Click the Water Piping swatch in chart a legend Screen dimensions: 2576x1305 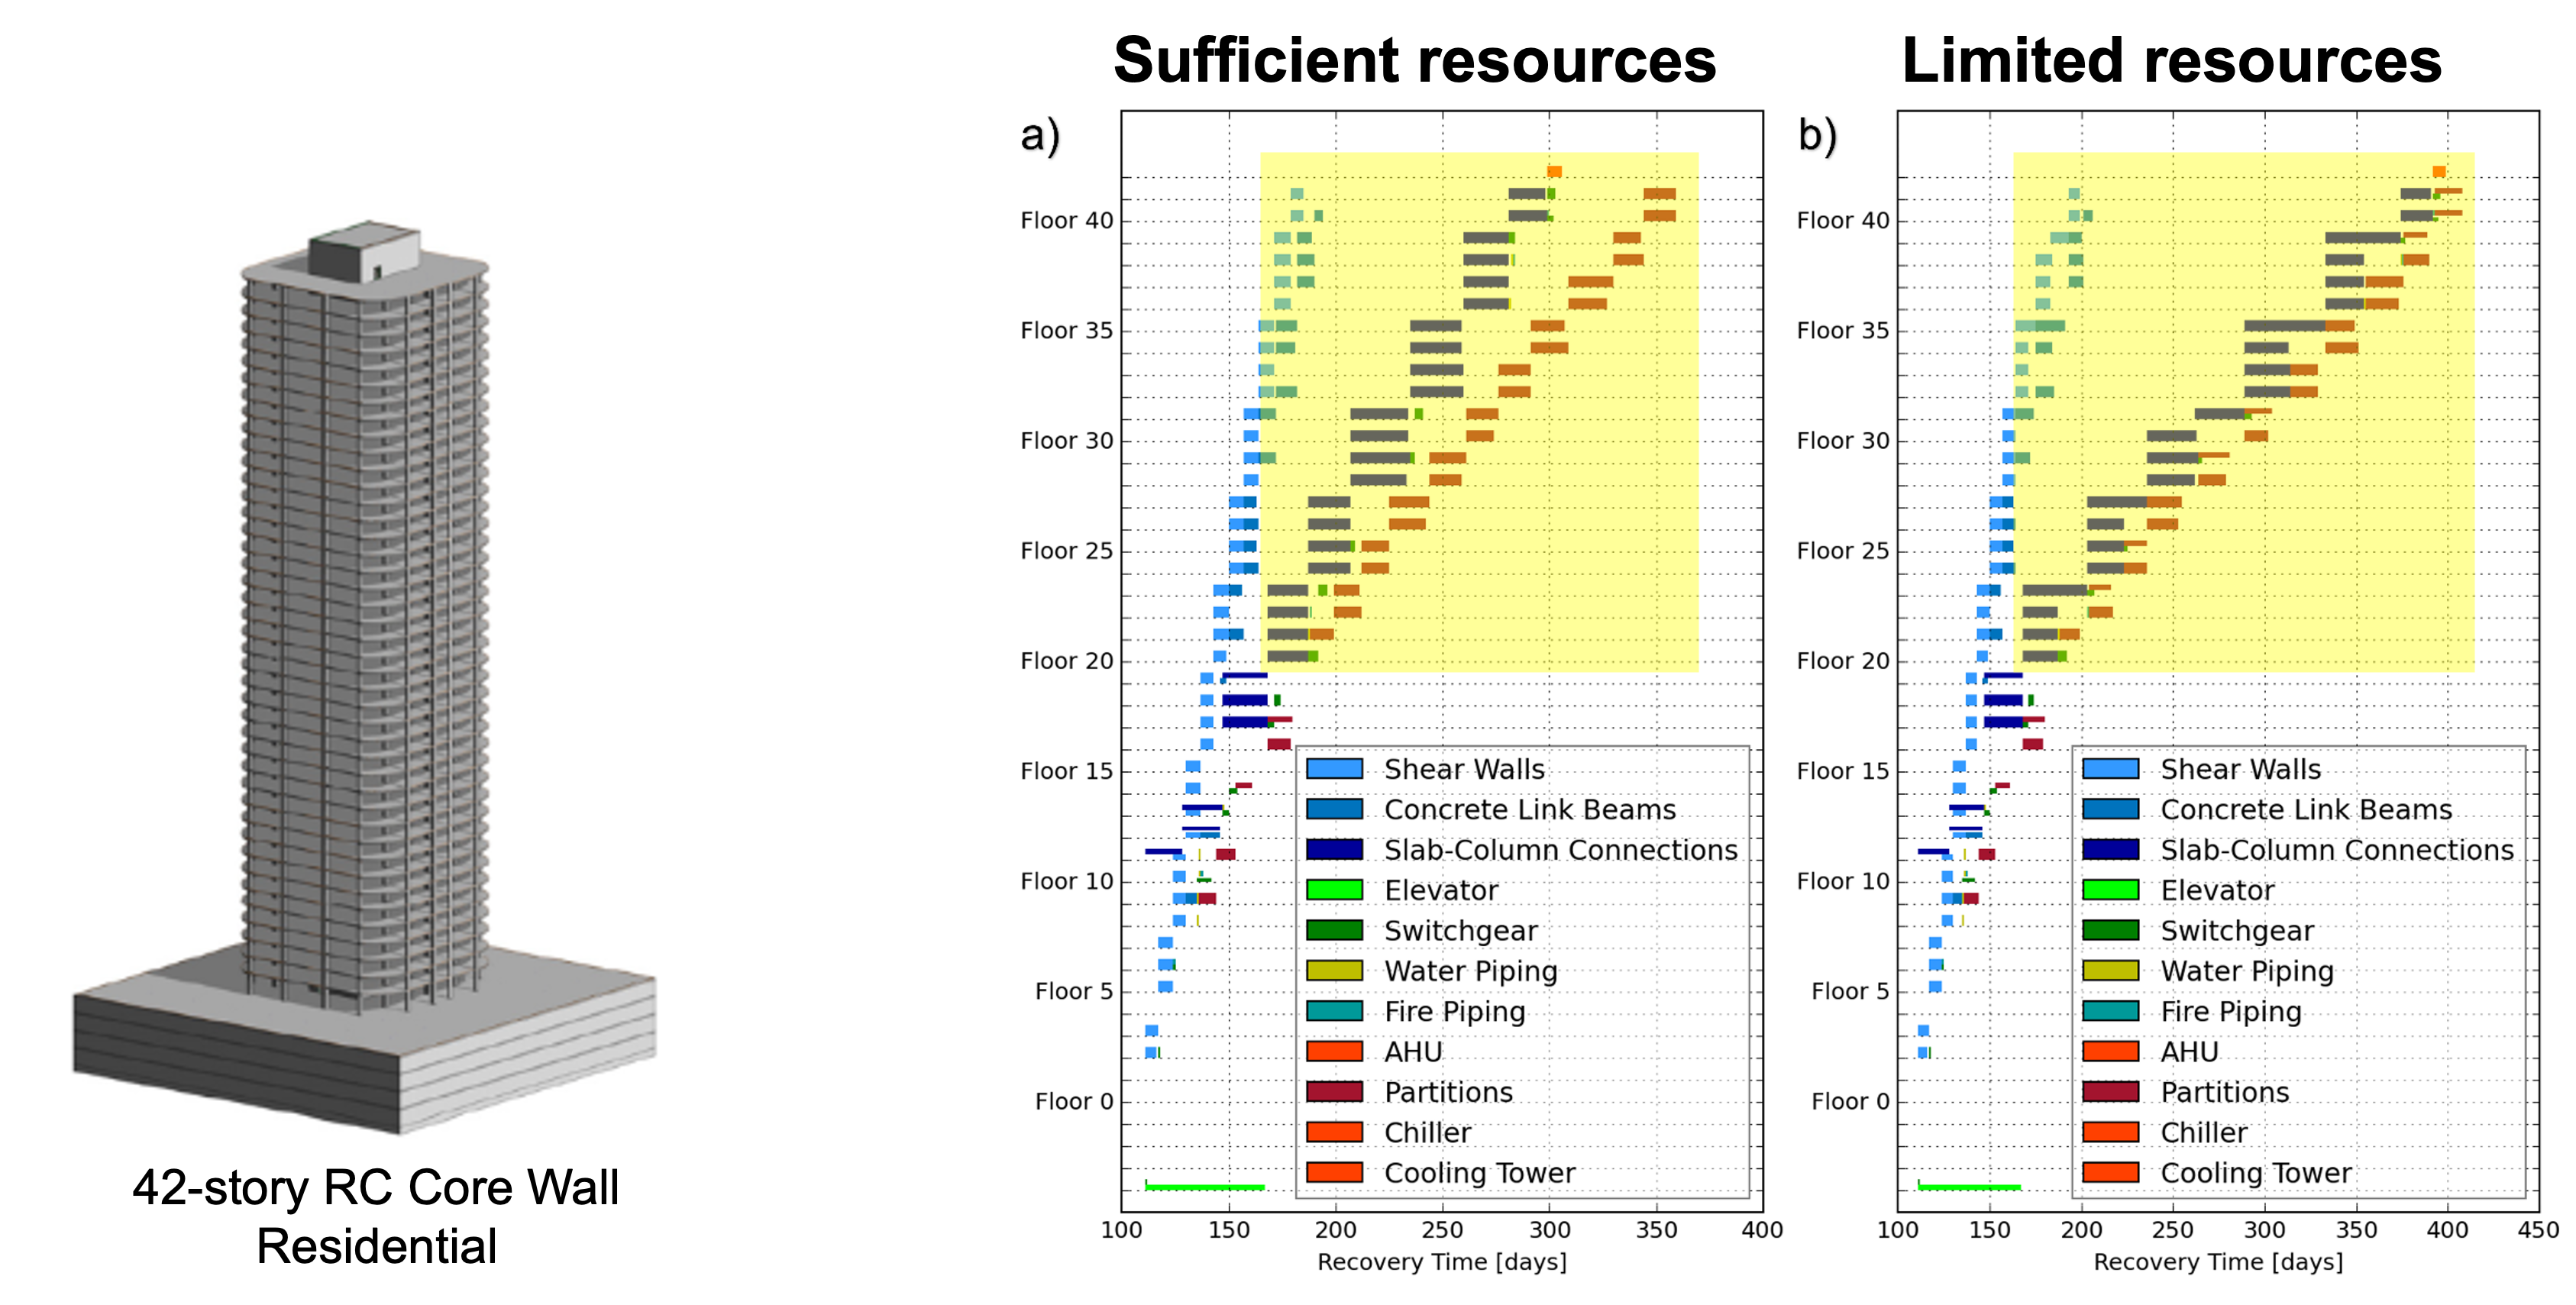tap(1334, 970)
